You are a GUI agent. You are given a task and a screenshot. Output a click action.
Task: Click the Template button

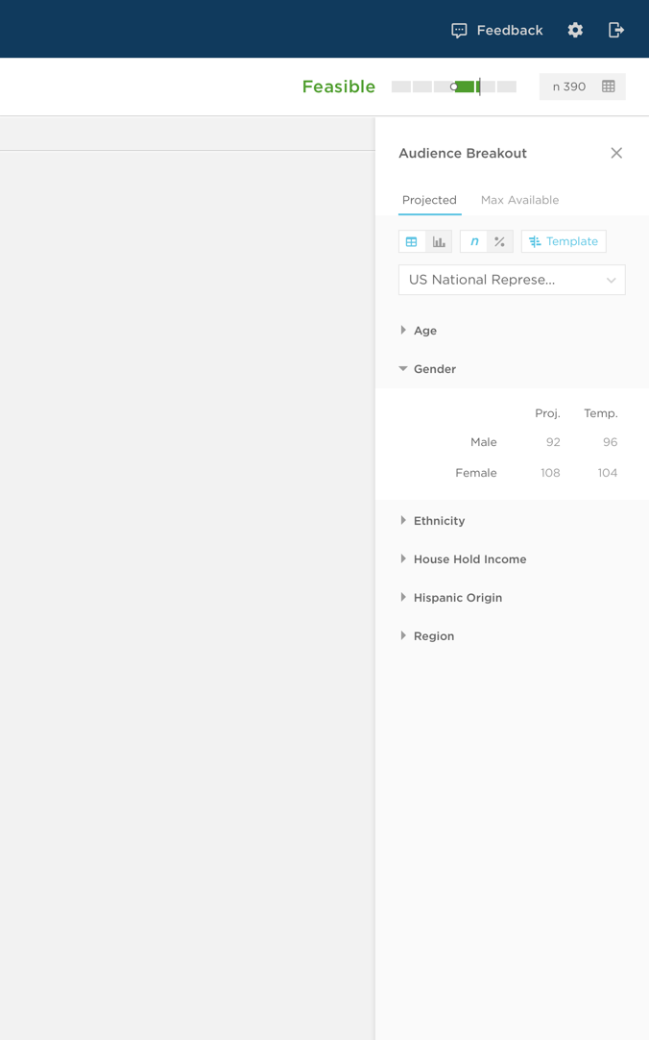(564, 241)
